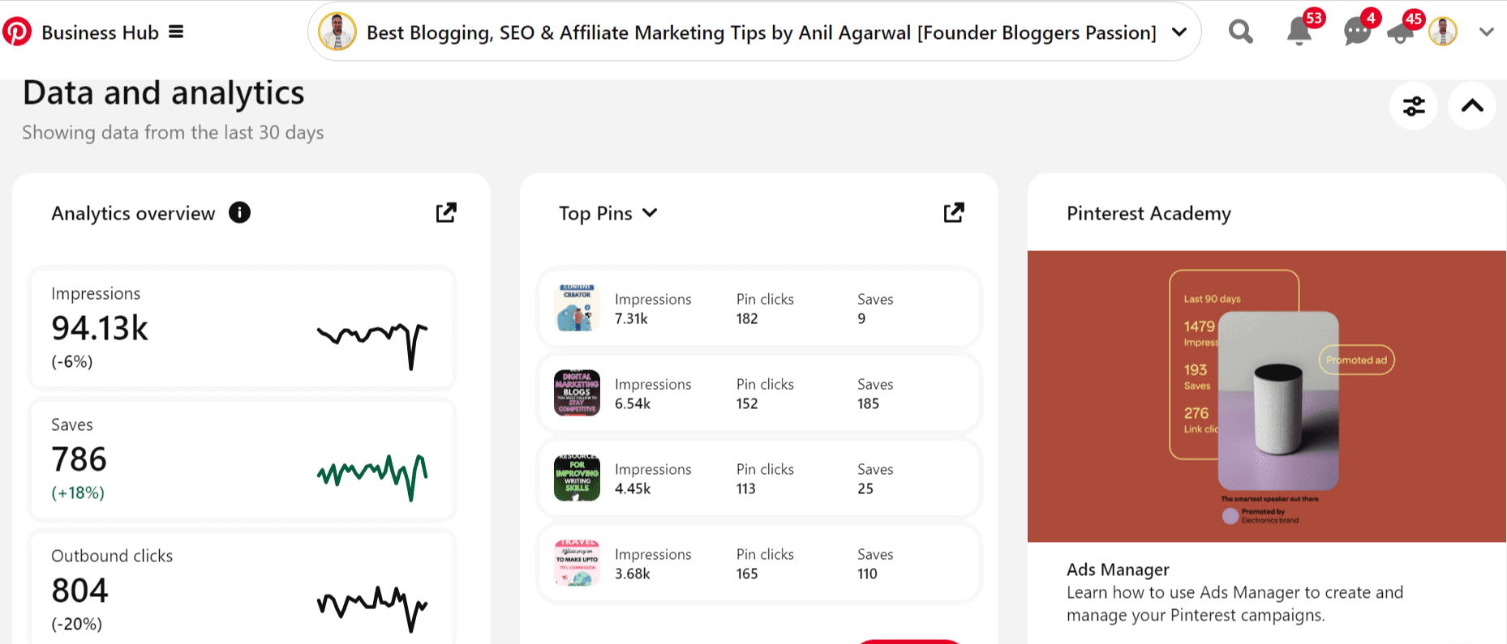Click the Ads Manager heading link

click(1117, 569)
